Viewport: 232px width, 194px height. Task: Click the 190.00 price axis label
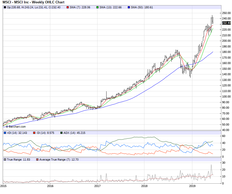pos(226,46)
